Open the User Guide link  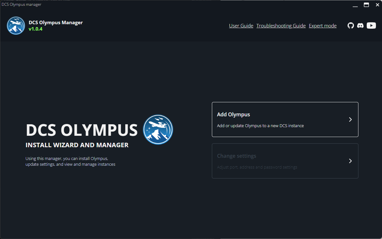pos(241,26)
